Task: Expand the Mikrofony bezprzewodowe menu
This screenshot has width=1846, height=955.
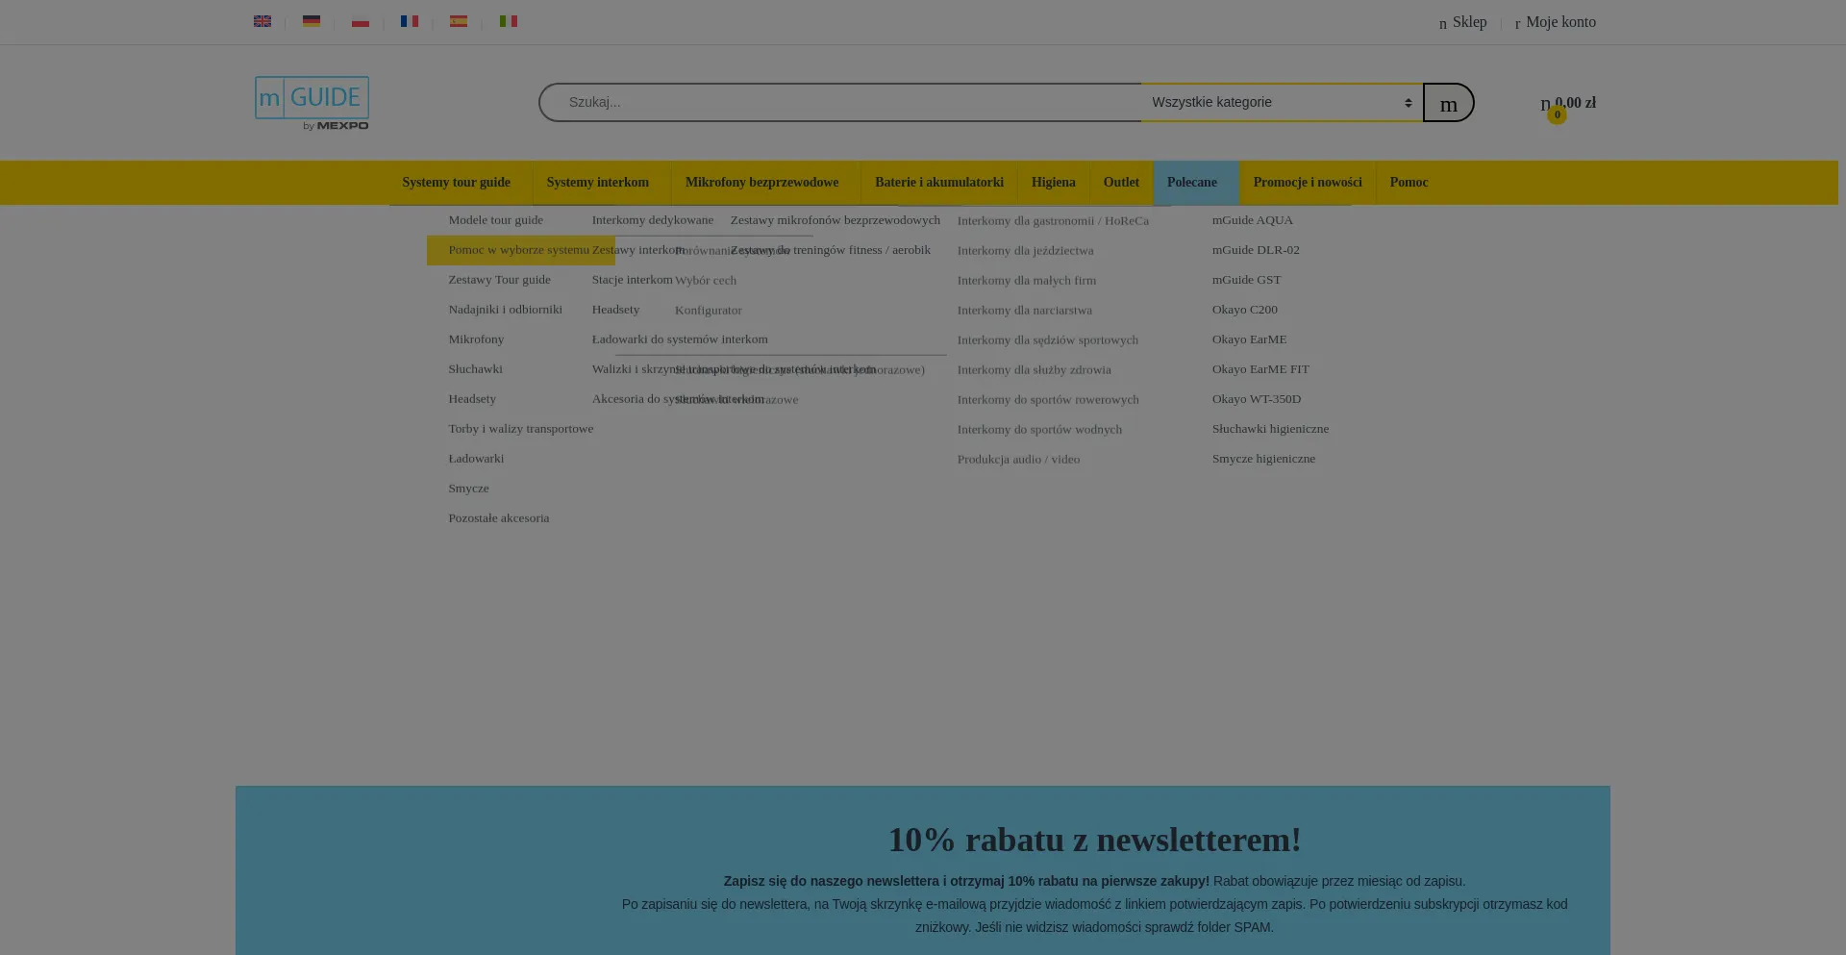Action: 761,183
